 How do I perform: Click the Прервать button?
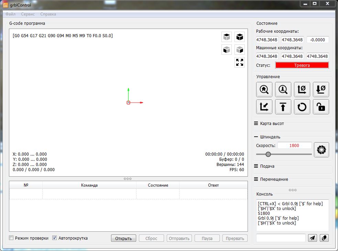tap(235, 238)
